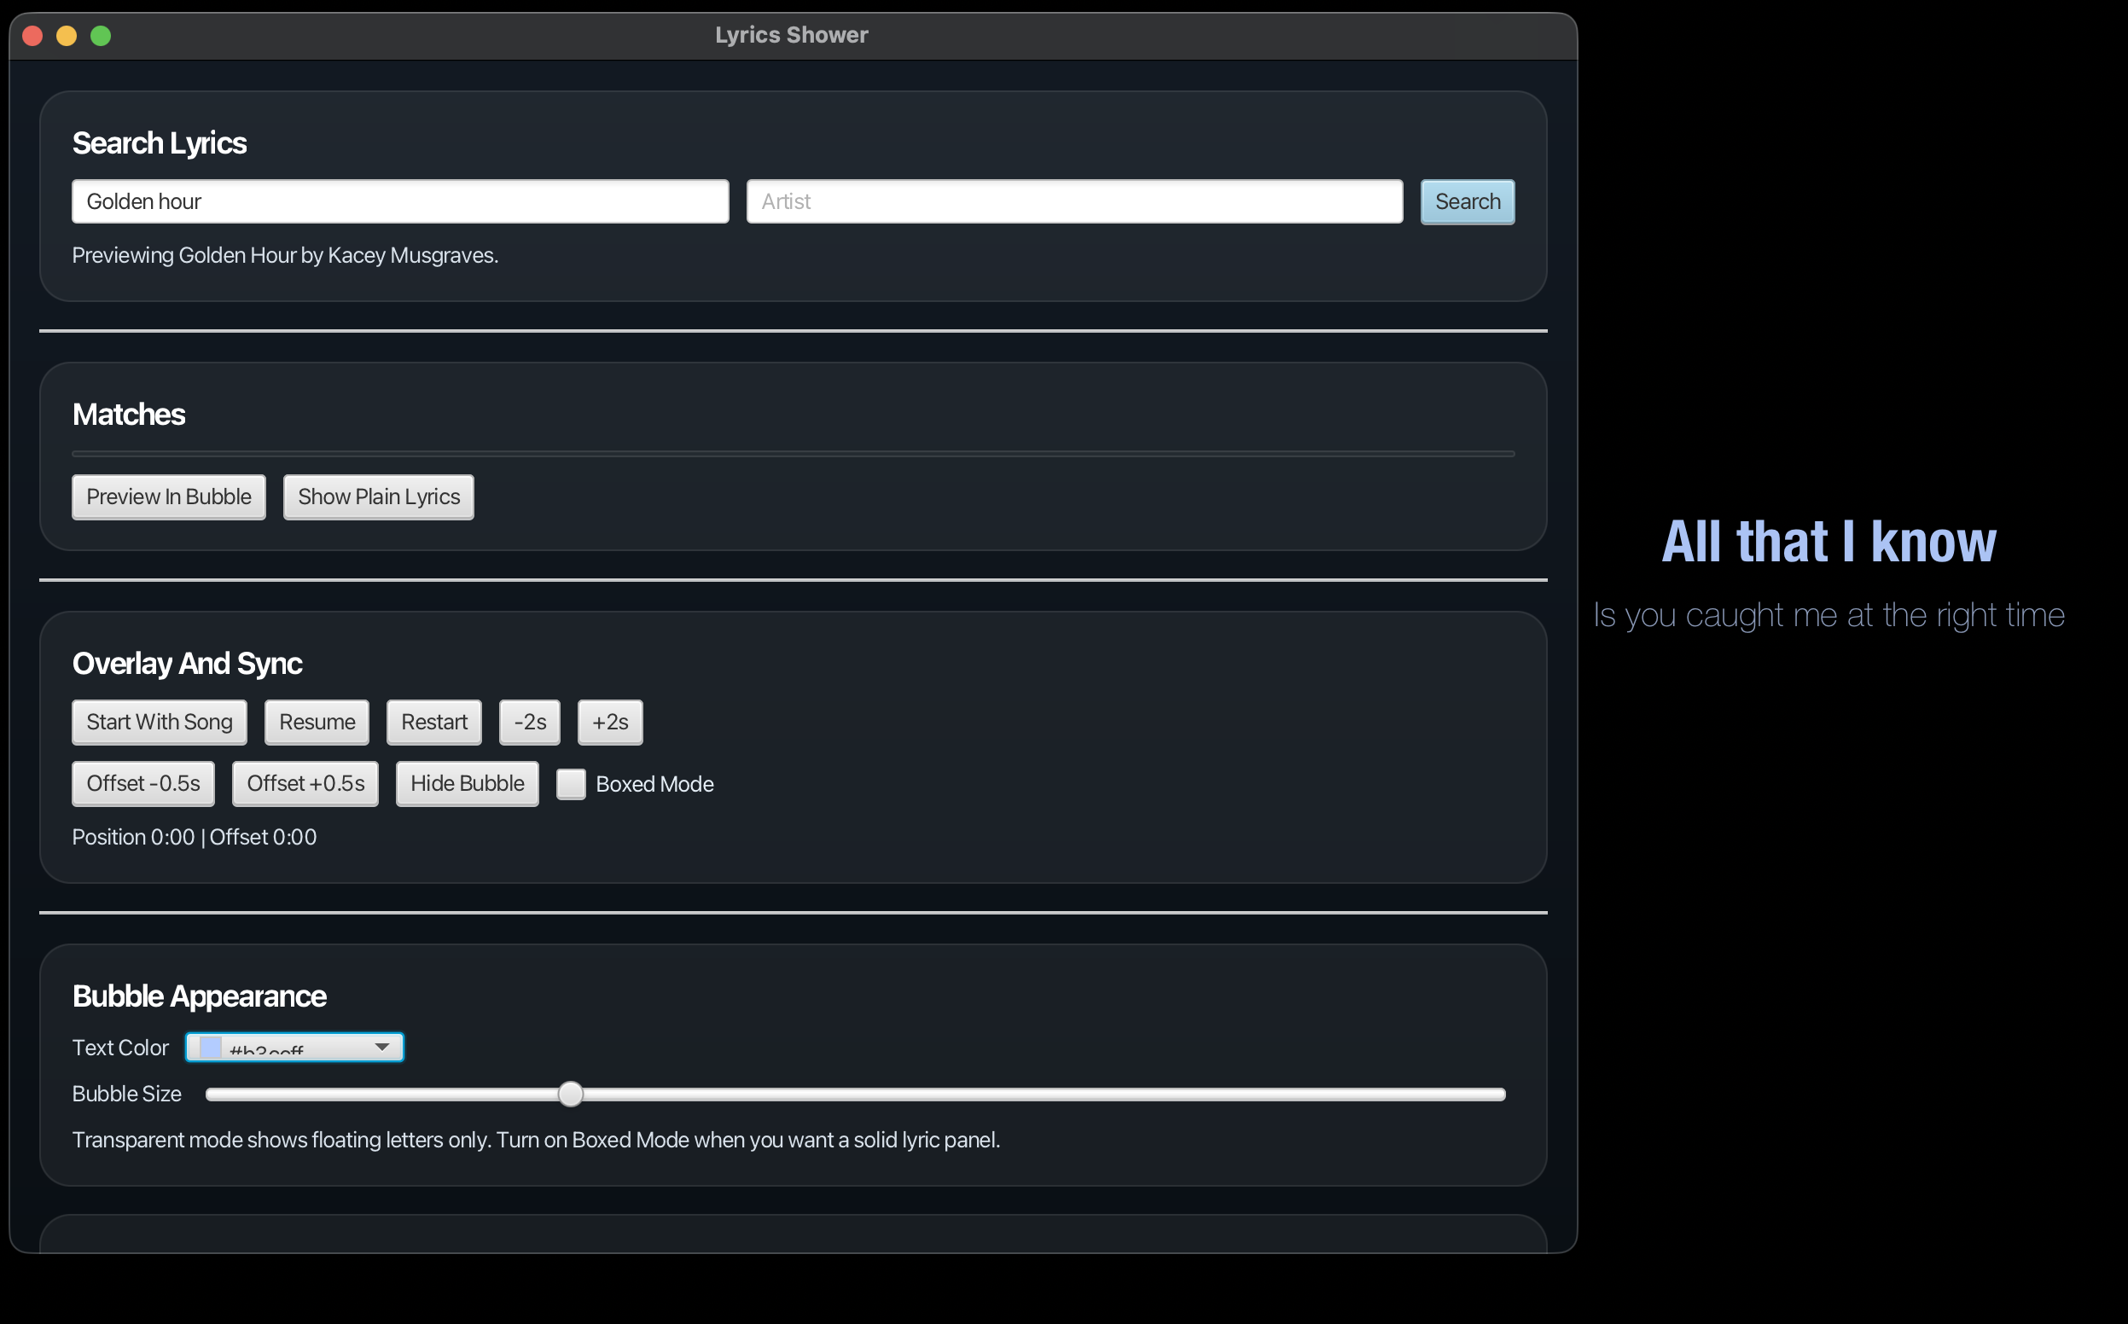Skip forward with +2s button
Image resolution: width=2128 pixels, height=1324 pixels.
tap(609, 722)
